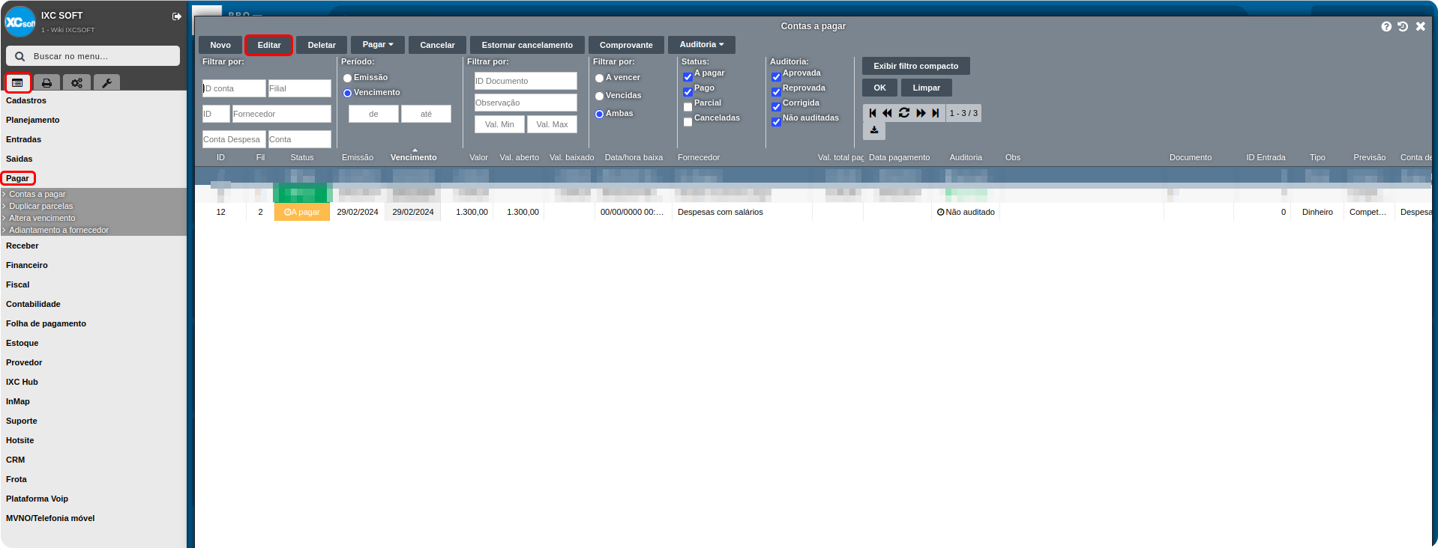Click the Val. Min input field
This screenshot has width=1438, height=548.
(499, 124)
